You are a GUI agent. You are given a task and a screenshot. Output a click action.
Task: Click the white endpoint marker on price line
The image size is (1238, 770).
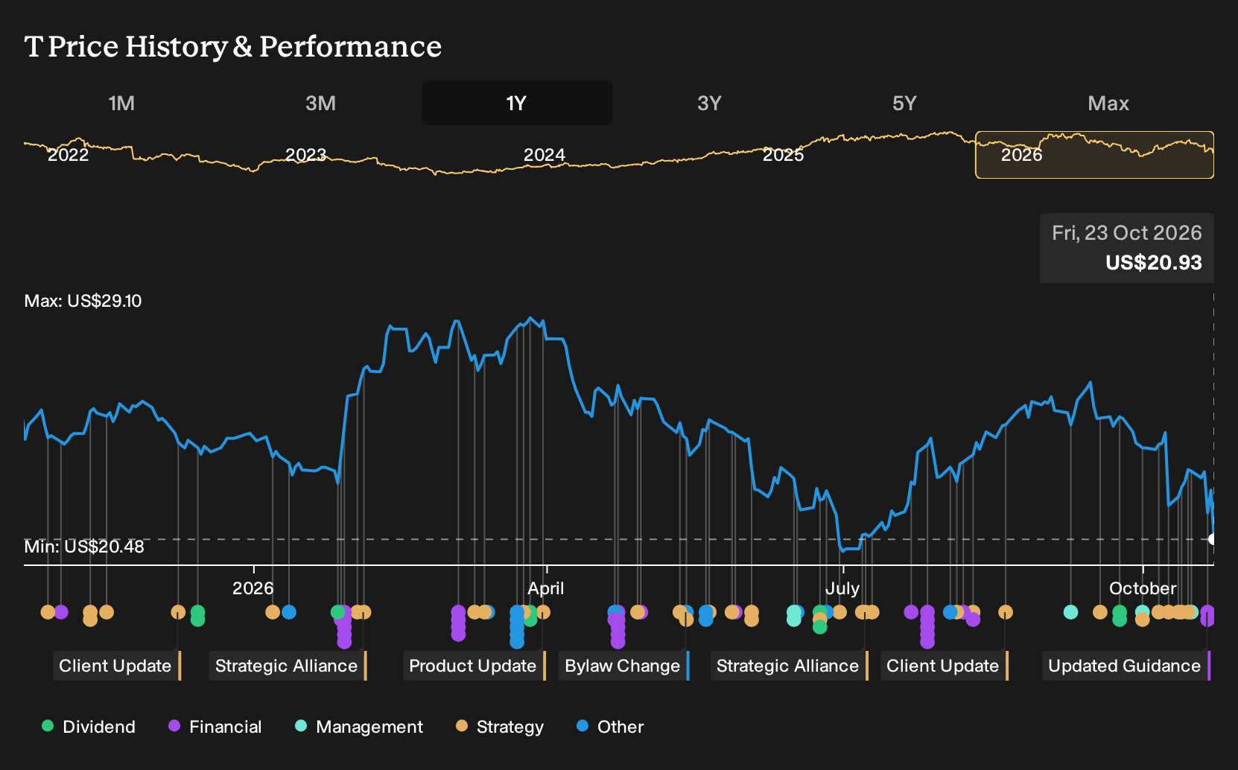1213,539
